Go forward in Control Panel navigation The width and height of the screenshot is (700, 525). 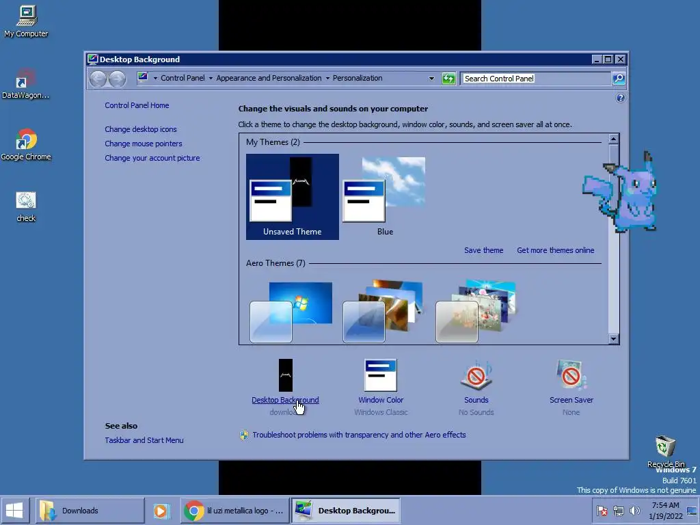[x=118, y=79]
